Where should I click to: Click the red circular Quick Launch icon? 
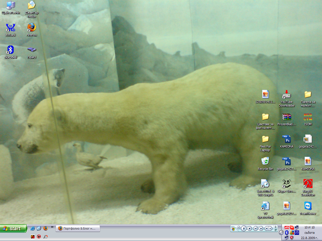(39, 237)
